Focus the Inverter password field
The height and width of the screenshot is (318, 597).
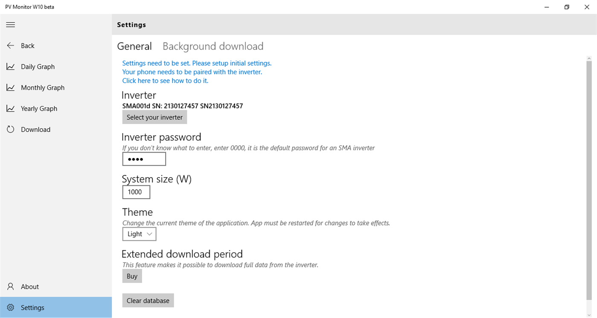coord(144,159)
